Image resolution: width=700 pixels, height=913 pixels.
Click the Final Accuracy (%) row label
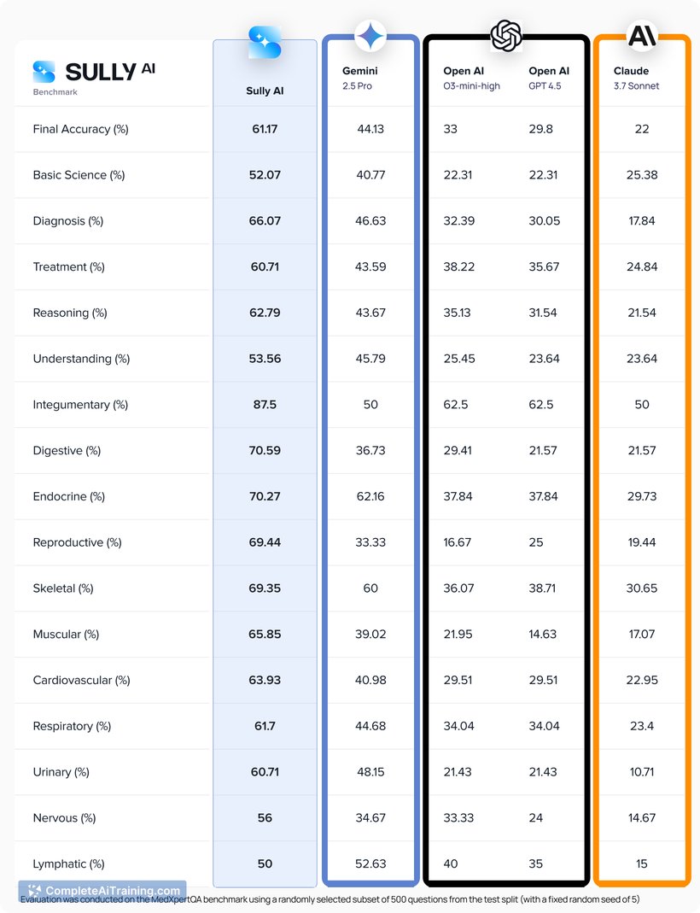pos(80,129)
